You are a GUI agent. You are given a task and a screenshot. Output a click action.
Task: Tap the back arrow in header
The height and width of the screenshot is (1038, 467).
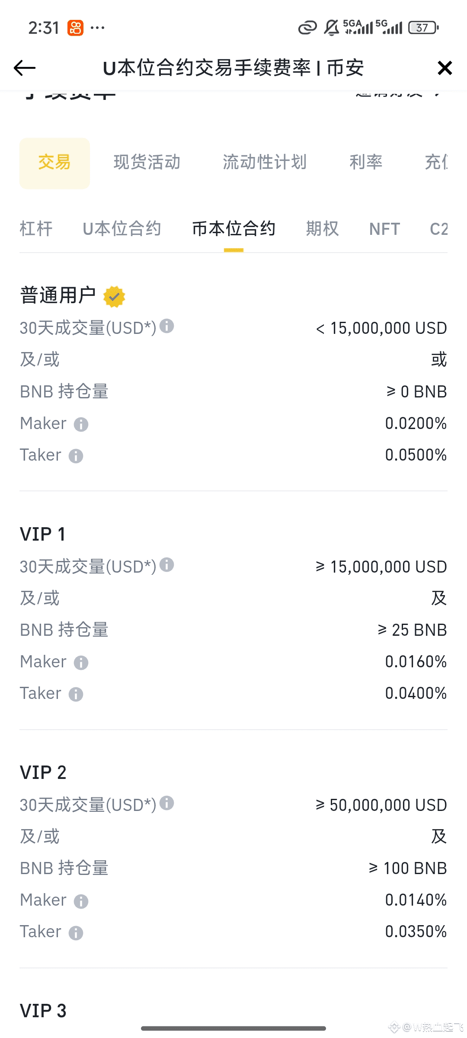click(25, 68)
